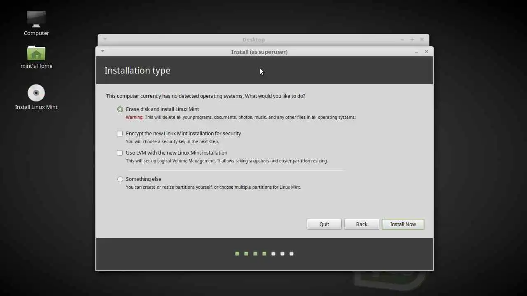Minimize the Desktop window behind
This screenshot has width=527, height=296.
tap(402, 39)
